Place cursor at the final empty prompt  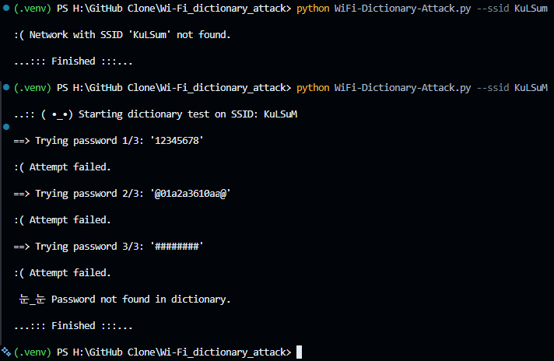pos(299,352)
